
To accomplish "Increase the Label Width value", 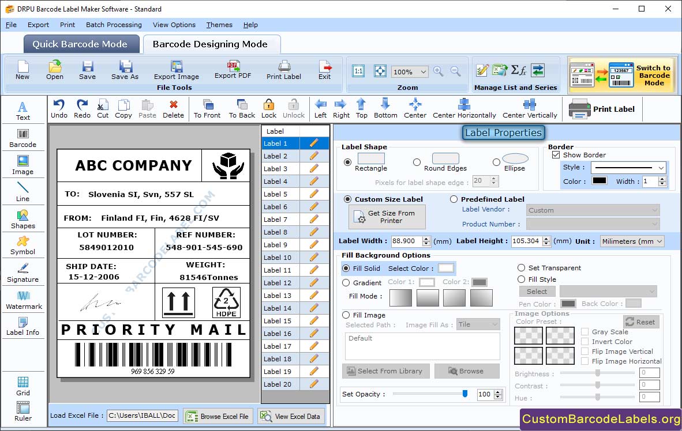I will point(426,239).
